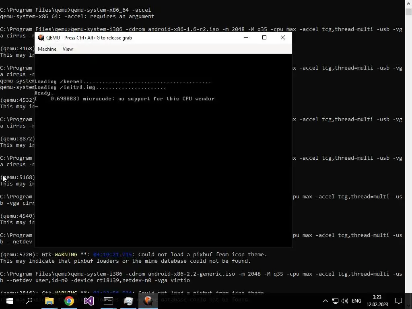Image resolution: width=412 pixels, height=309 pixels.
Task: Click the '(qemu:5720): Gtk-WARNING' line
Action: point(134,255)
